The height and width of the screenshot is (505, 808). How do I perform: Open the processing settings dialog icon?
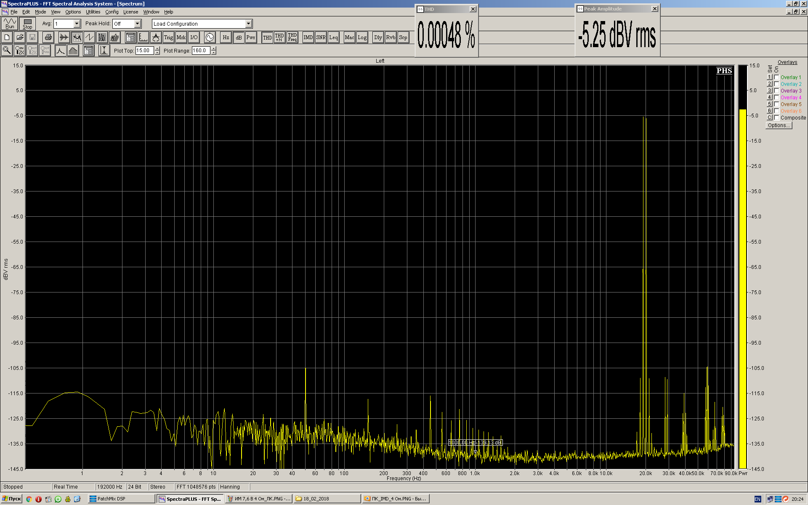pos(130,37)
